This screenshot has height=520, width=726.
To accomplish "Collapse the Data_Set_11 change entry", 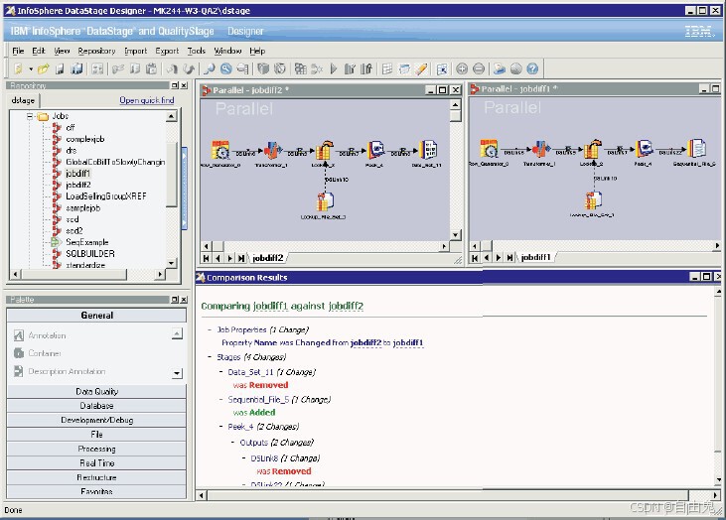I will pyautogui.click(x=220, y=372).
